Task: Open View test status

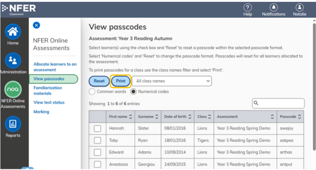Action: point(49,103)
